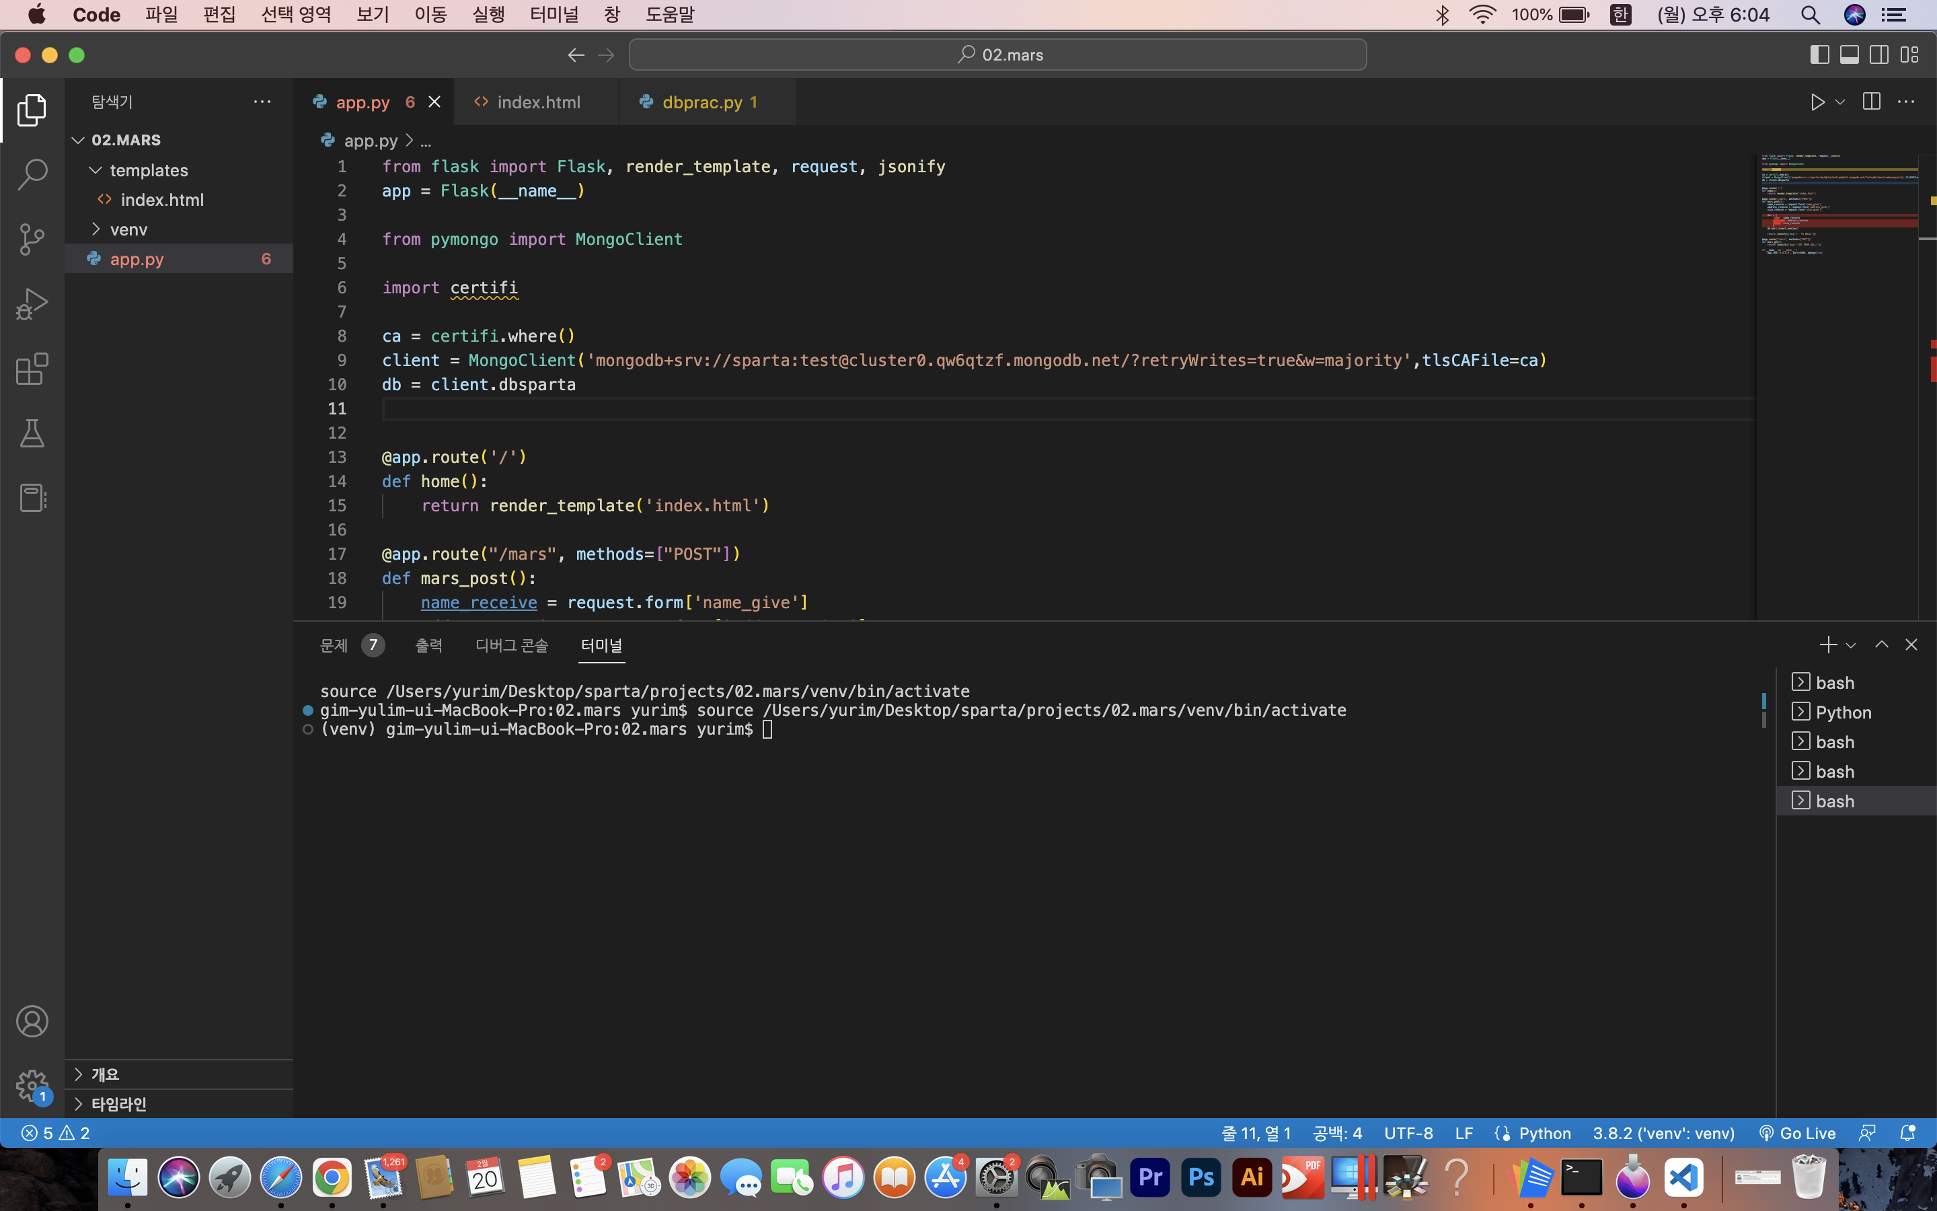Toggle secondary side bar visibility
1937x1211 pixels.
(1879, 54)
